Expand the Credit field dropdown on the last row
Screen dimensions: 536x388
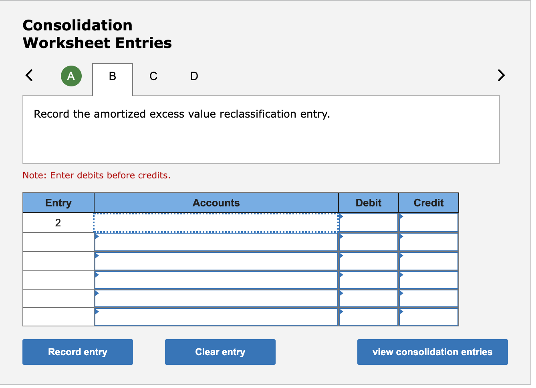click(x=401, y=312)
